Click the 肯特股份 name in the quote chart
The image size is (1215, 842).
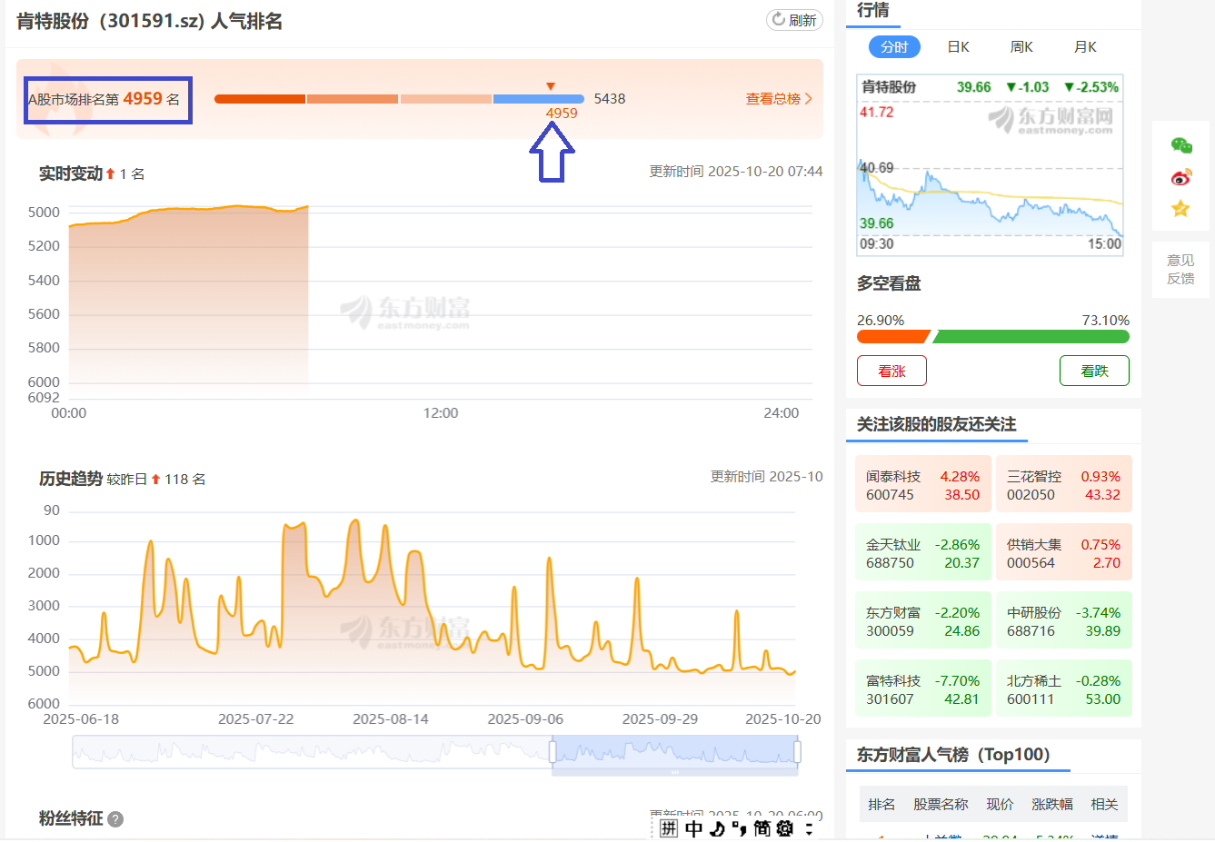[889, 87]
